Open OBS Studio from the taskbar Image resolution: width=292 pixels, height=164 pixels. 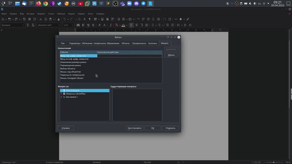[x=115, y=4]
